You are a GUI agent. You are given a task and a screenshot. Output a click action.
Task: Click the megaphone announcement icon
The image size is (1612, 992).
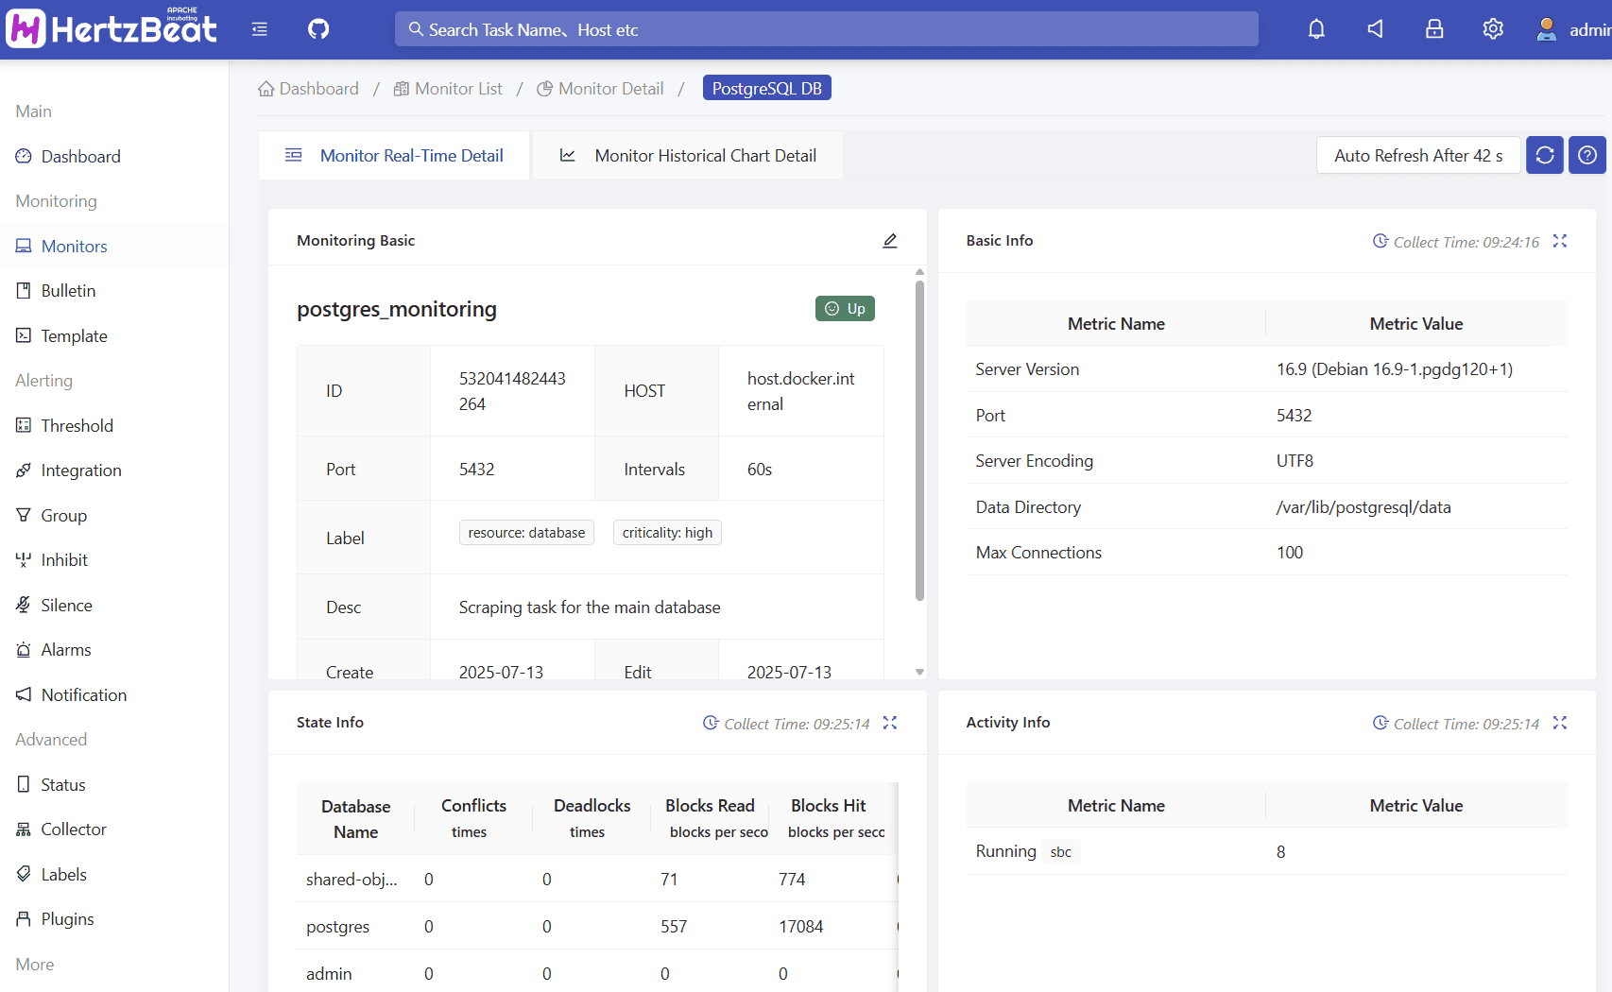[1376, 29]
